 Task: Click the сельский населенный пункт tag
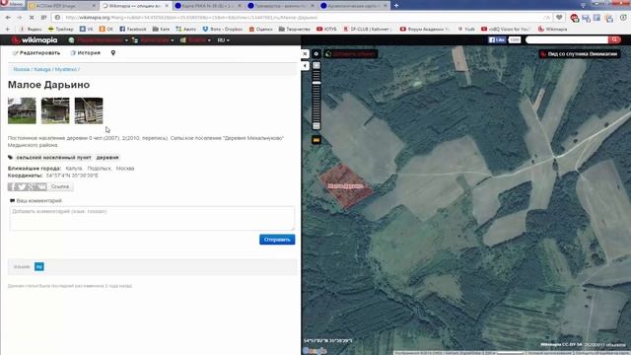tap(53, 158)
